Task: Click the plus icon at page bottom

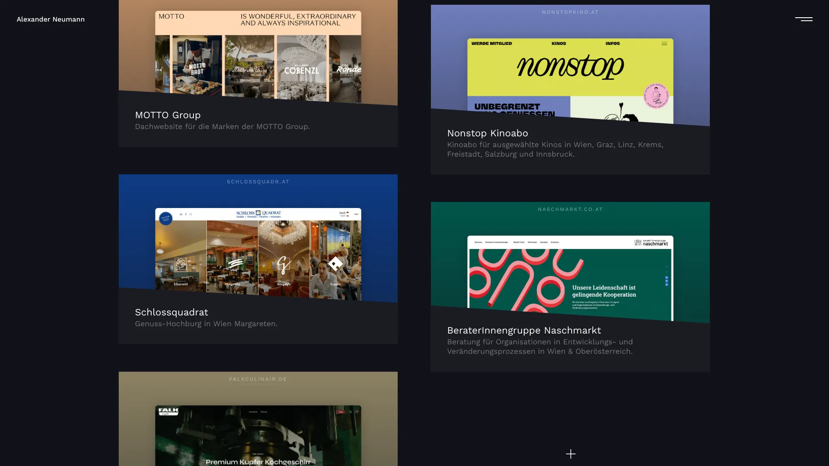Action: coord(570,454)
